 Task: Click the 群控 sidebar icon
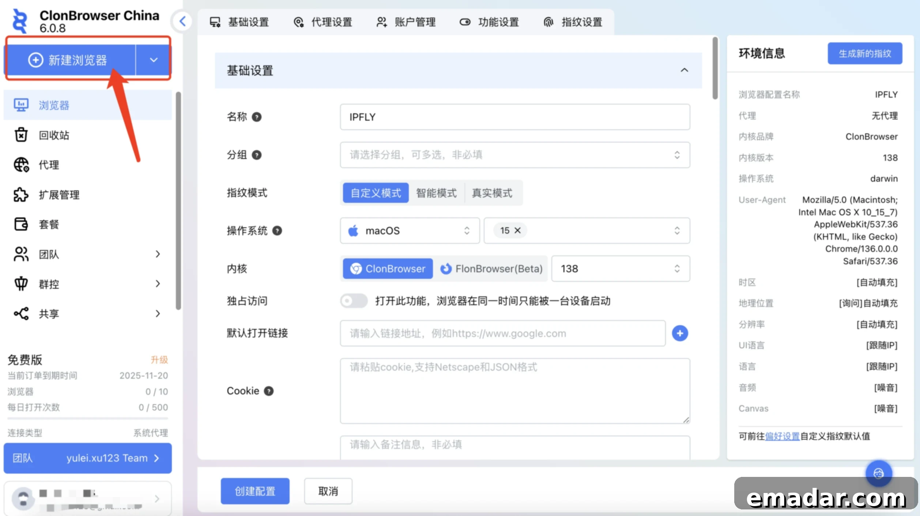click(21, 284)
